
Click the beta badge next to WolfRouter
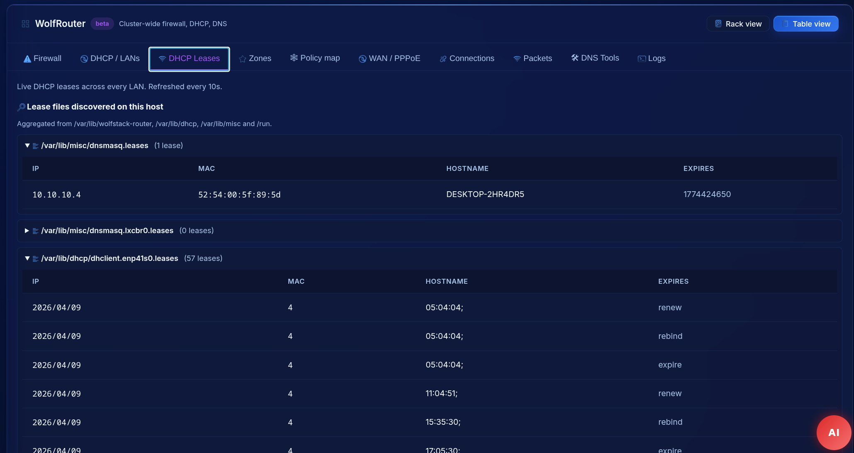[x=102, y=24]
